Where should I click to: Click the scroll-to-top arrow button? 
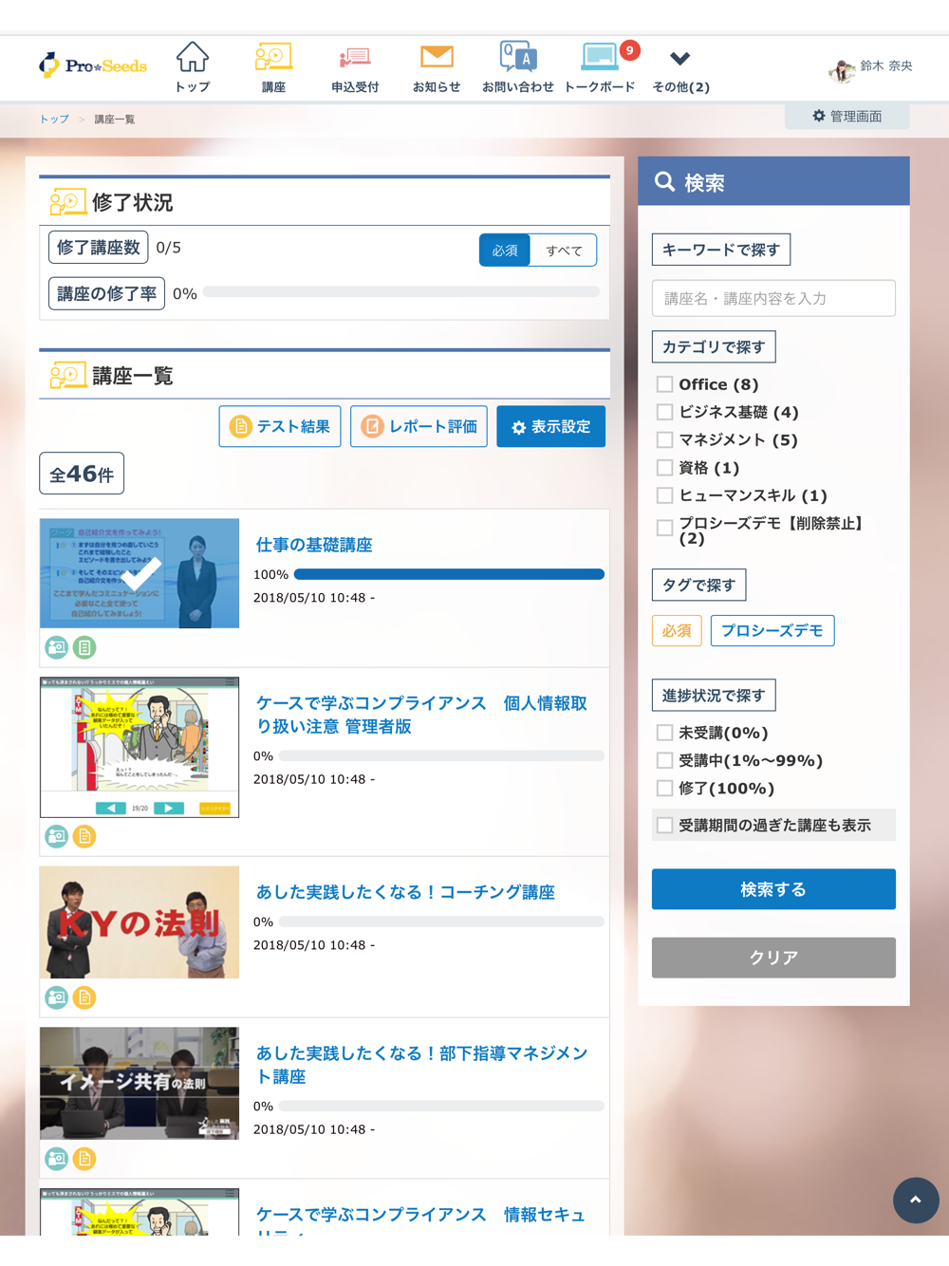916,1200
